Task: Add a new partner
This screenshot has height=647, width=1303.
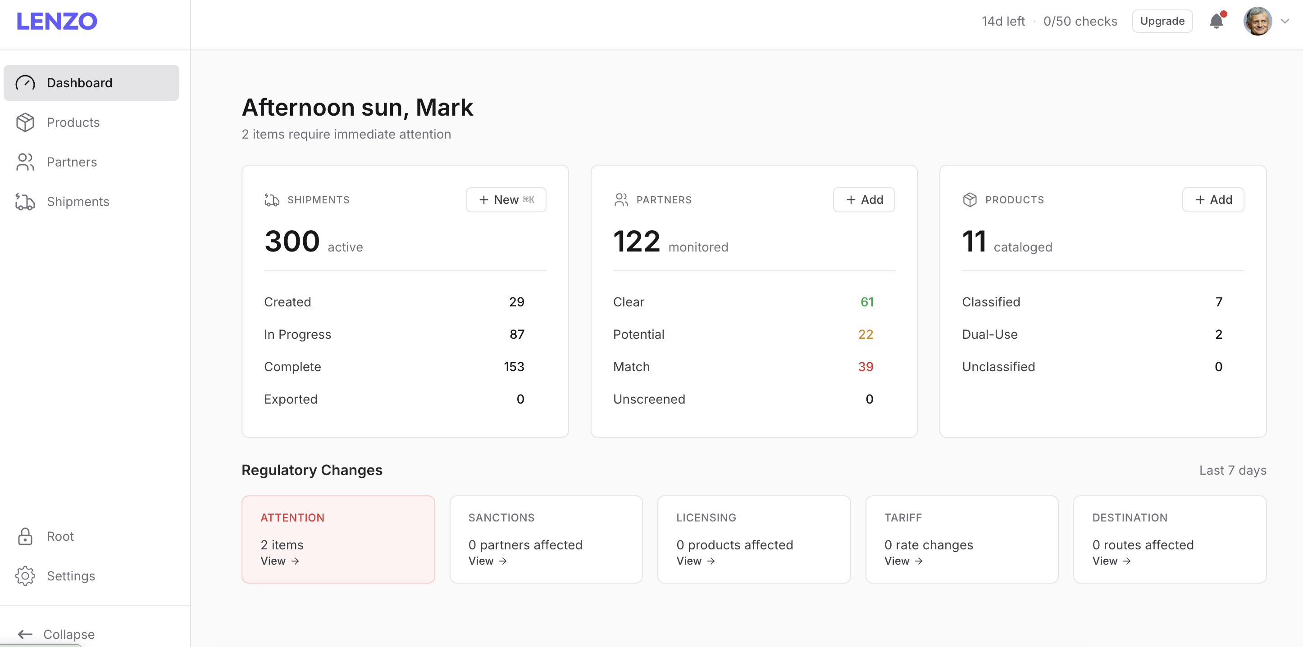Action: click(x=863, y=199)
